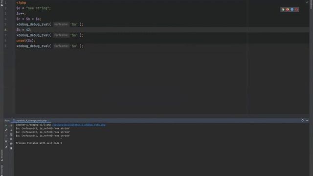Open preview in Firefox browser icon
Screen dimensions: 313x176
tap(288, 9)
